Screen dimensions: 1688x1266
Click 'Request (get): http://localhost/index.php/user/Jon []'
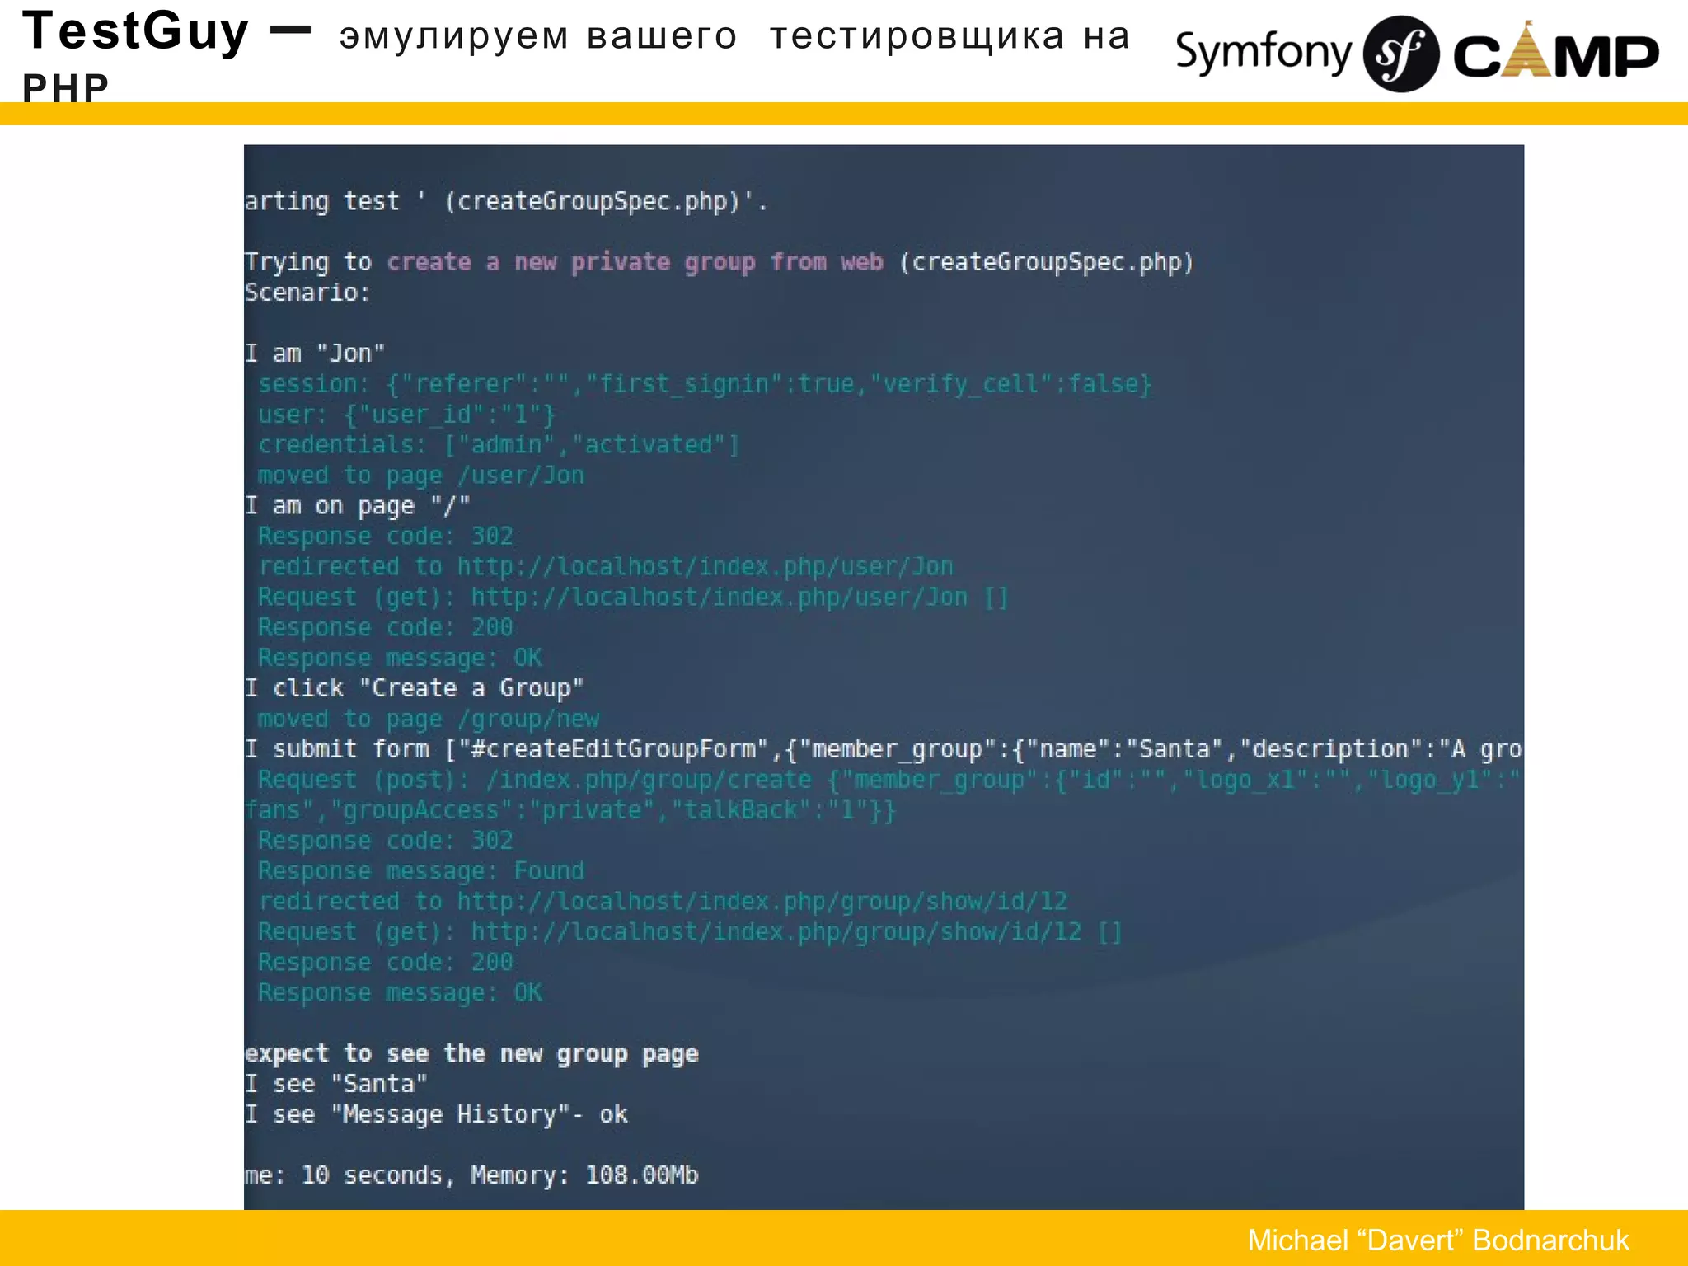[x=633, y=598]
